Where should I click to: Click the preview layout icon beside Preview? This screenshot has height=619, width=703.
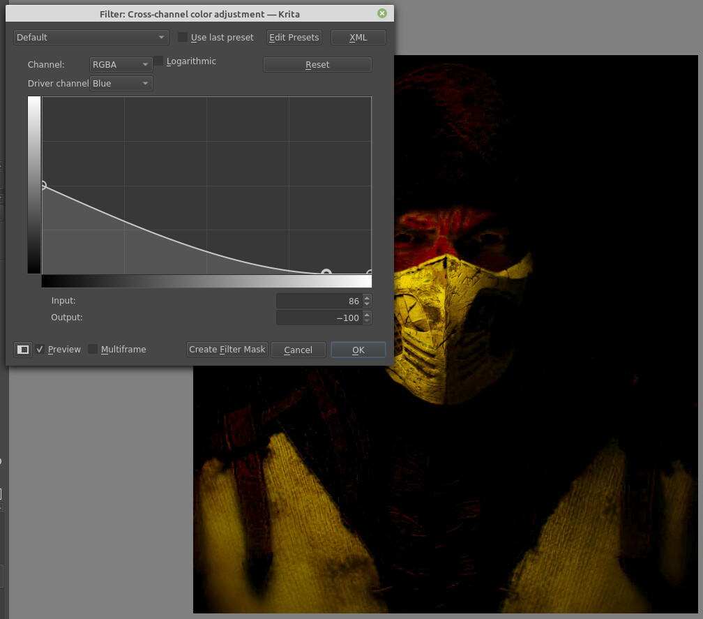coord(23,350)
